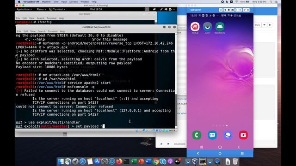The width and height of the screenshot is (296, 166).
Task: Start Vysor screen recording with video icon
Action: click(229, 10)
